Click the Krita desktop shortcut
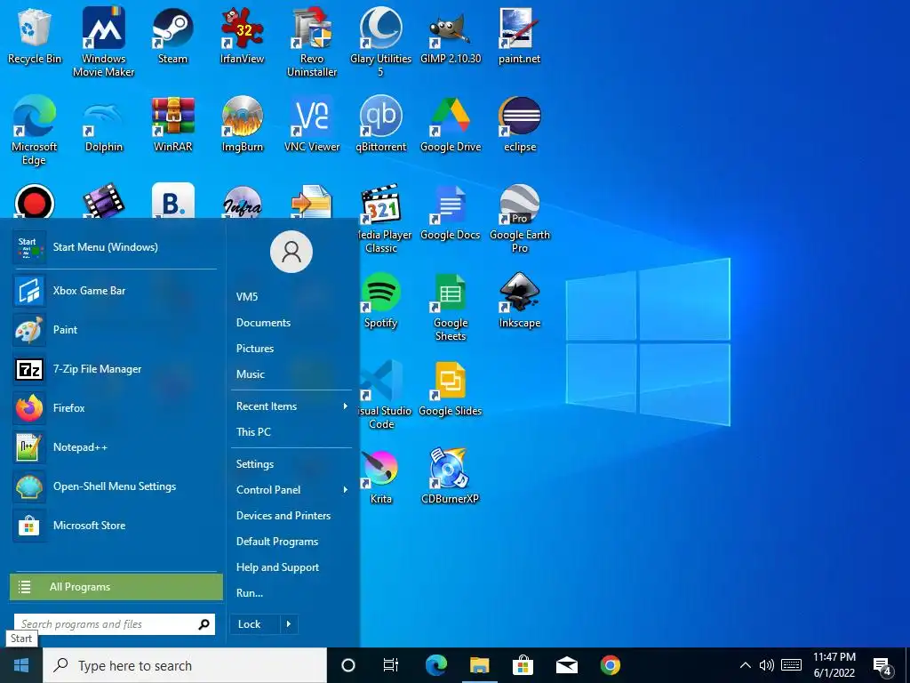This screenshot has height=683, width=910. pos(380,477)
